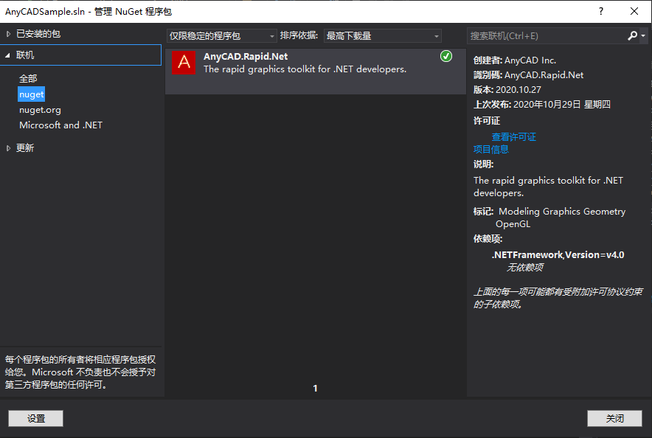The width and height of the screenshot is (652, 438).
Task: Open the 最高下载量 sort dropdown
Action: (x=382, y=36)
